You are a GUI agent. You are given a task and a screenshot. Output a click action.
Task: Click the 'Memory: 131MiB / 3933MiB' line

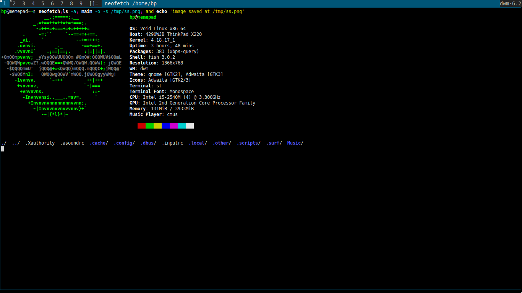[162, 109]
